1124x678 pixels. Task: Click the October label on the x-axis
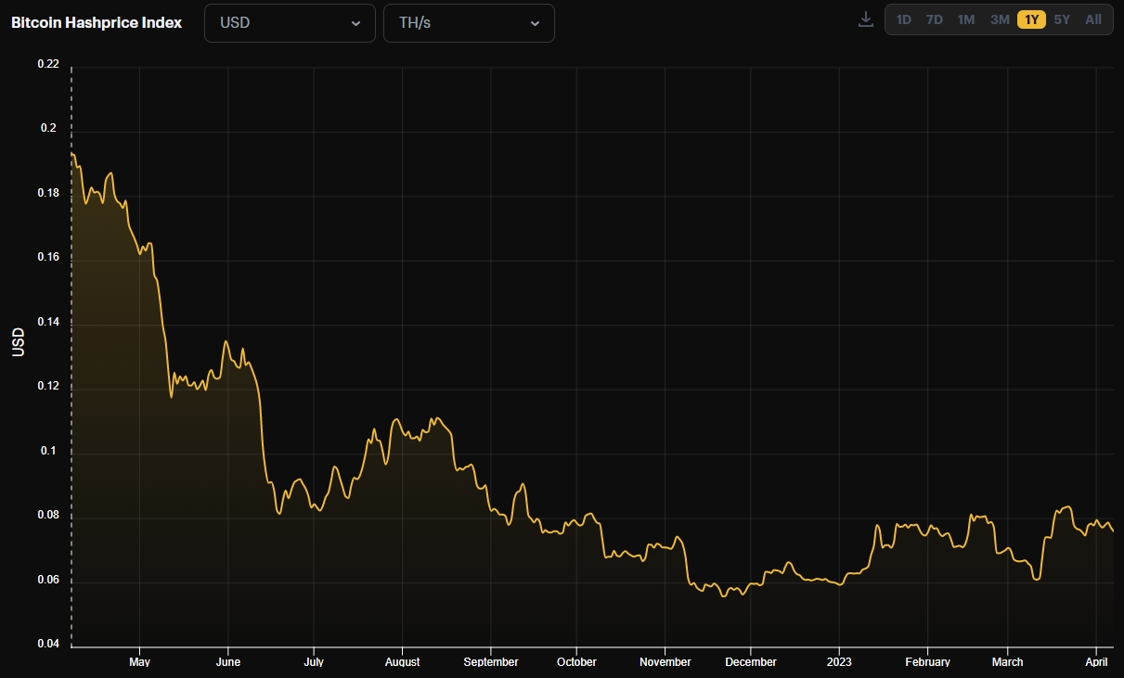tap(576, 661)
